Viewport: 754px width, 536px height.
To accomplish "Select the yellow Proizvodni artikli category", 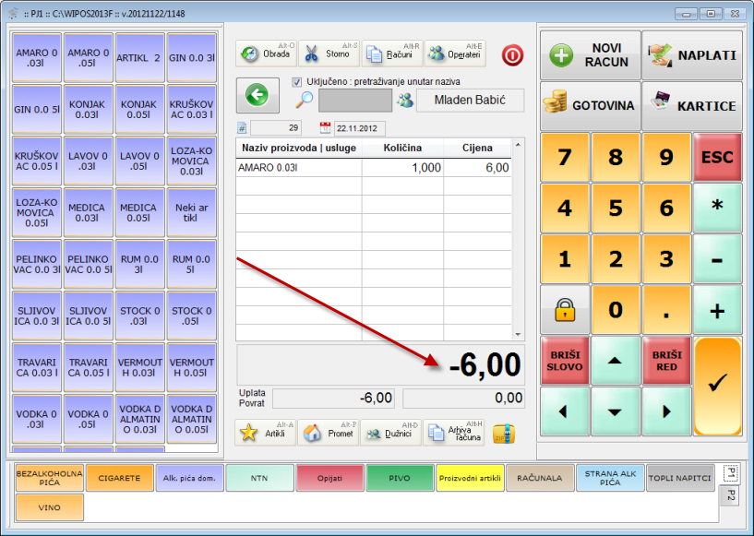I will pos(471,478).
